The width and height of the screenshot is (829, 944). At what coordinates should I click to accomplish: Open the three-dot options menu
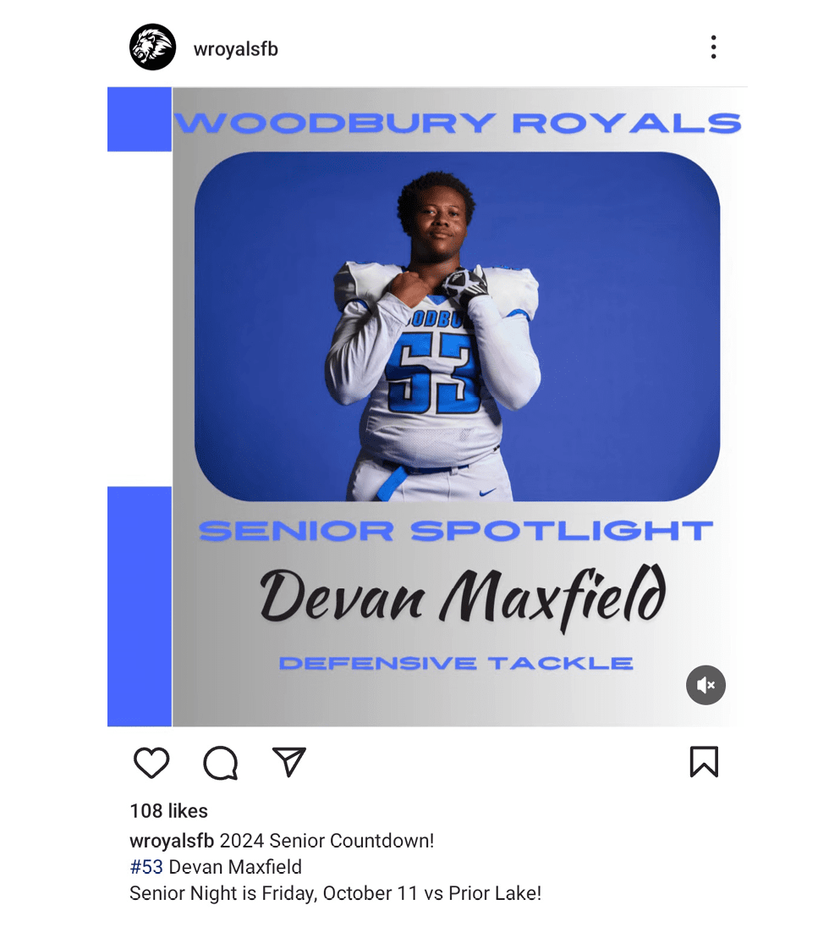coord(713,47)
